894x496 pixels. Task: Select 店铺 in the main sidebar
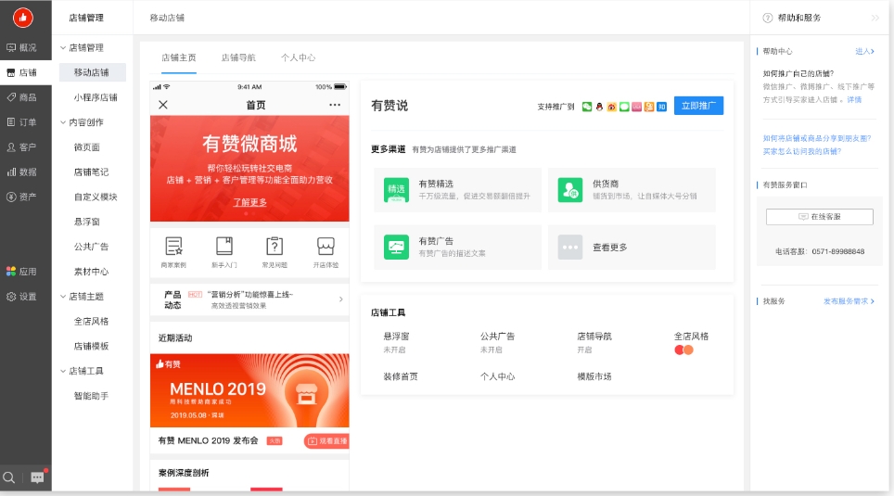[26, 72]
